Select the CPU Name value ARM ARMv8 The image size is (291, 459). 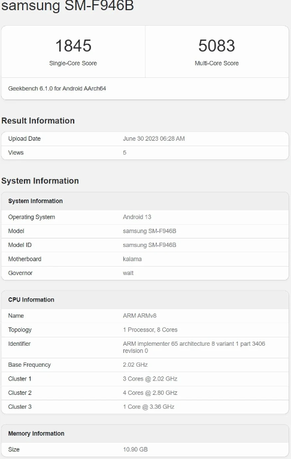pos(140,316)
